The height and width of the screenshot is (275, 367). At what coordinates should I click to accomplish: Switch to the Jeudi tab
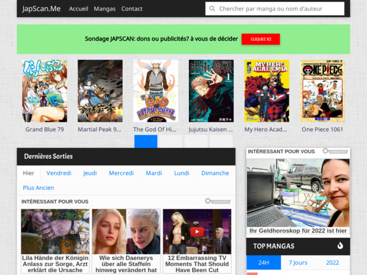(90, 173)
